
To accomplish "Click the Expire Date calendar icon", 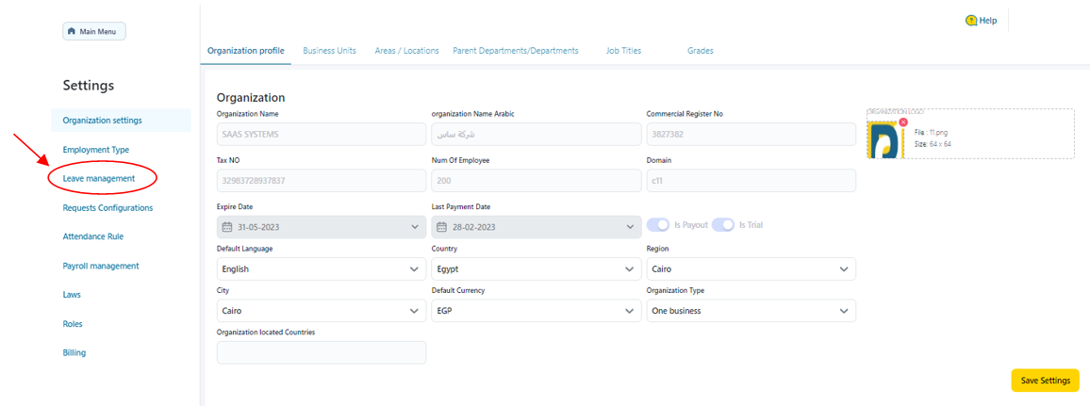I will [226, 227].
